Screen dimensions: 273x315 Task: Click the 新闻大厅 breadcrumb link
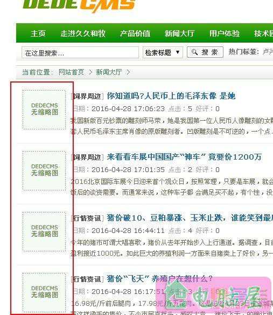click(109, 72)
